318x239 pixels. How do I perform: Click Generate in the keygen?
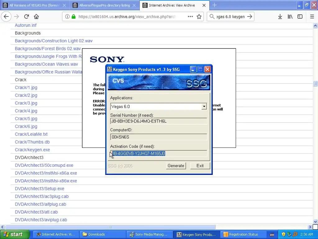tap(176, 166)
